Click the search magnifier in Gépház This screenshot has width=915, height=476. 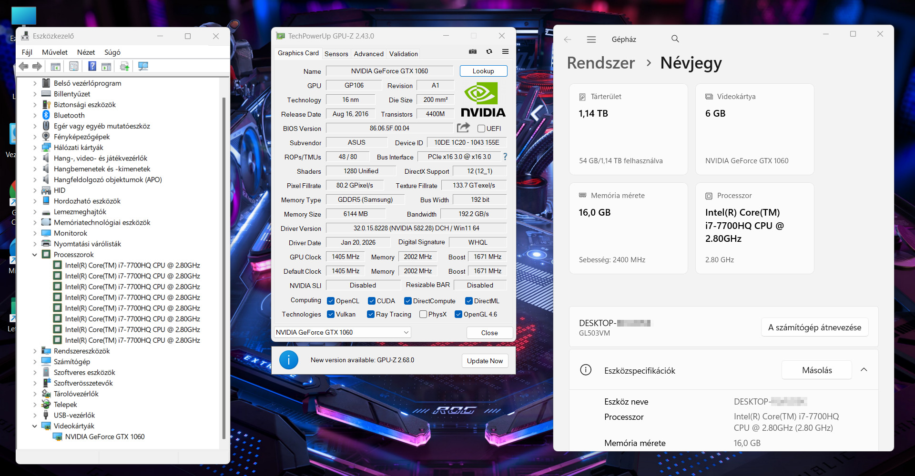coord(675,39)
